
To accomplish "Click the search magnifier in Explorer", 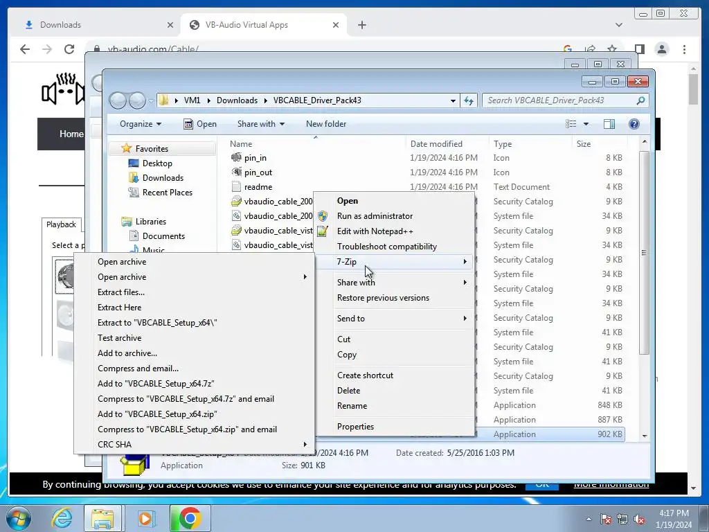I will 640,100.
